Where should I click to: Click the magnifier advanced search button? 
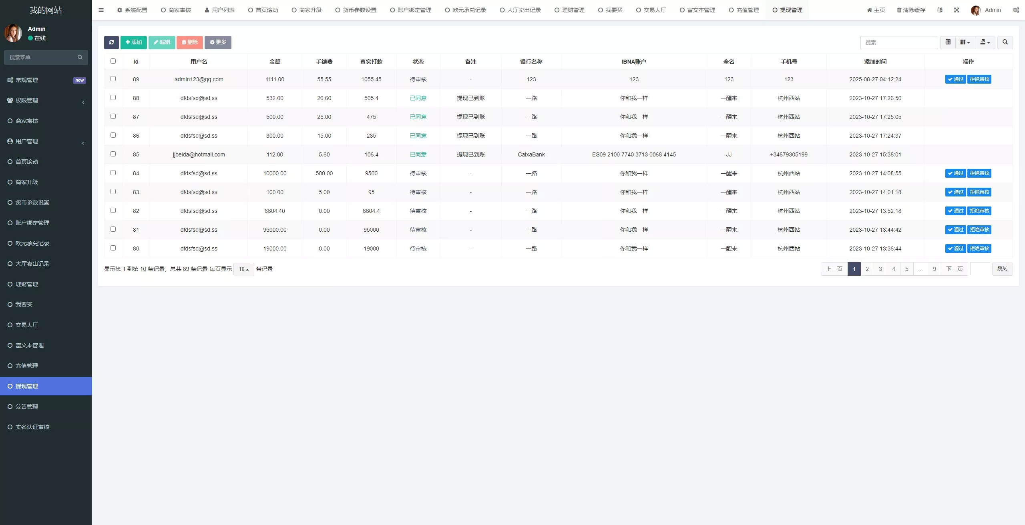tap(1005, 42)
